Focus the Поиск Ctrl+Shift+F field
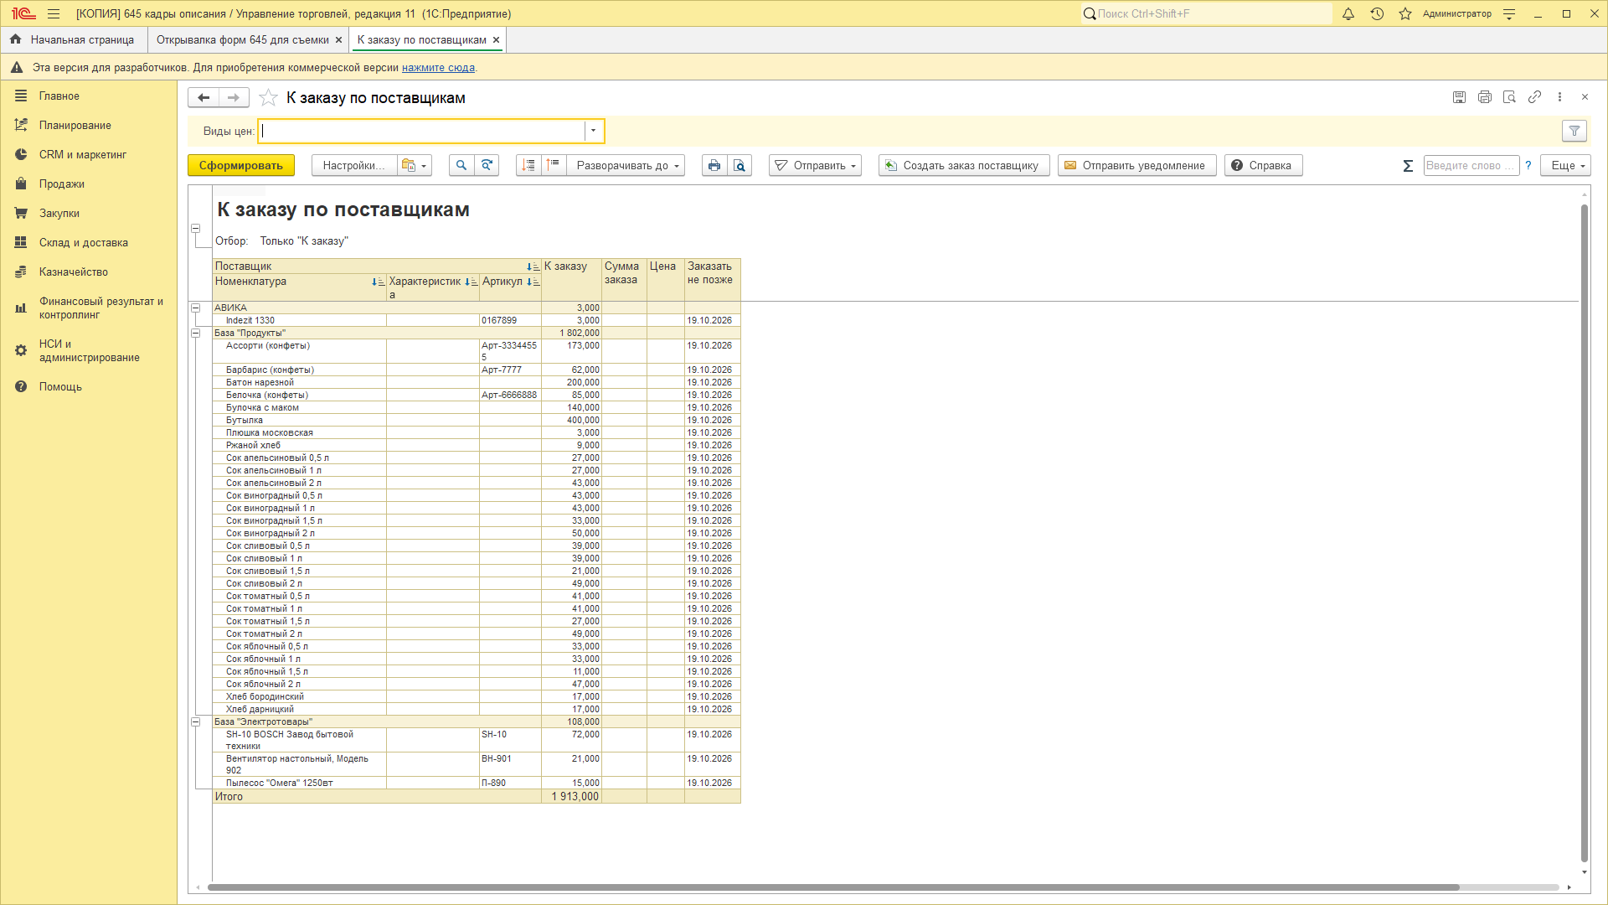The width and height of the screenshot is (1608, 905). 1206,14
